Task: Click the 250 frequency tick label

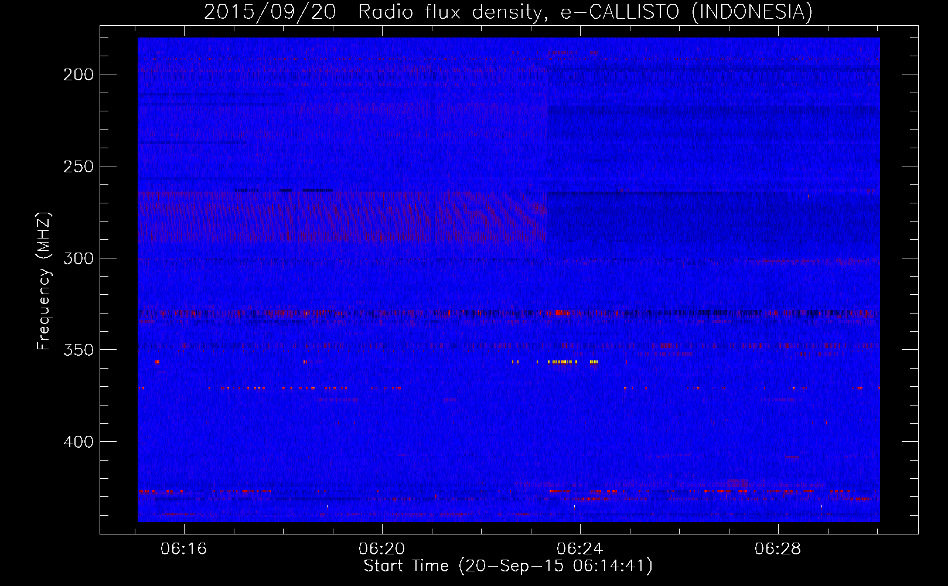Action: tap(79, 166)
